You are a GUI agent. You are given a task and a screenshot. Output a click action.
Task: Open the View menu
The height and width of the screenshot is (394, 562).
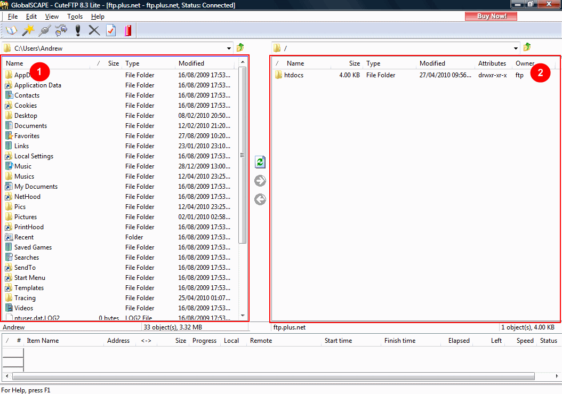(x=52, y=17)
